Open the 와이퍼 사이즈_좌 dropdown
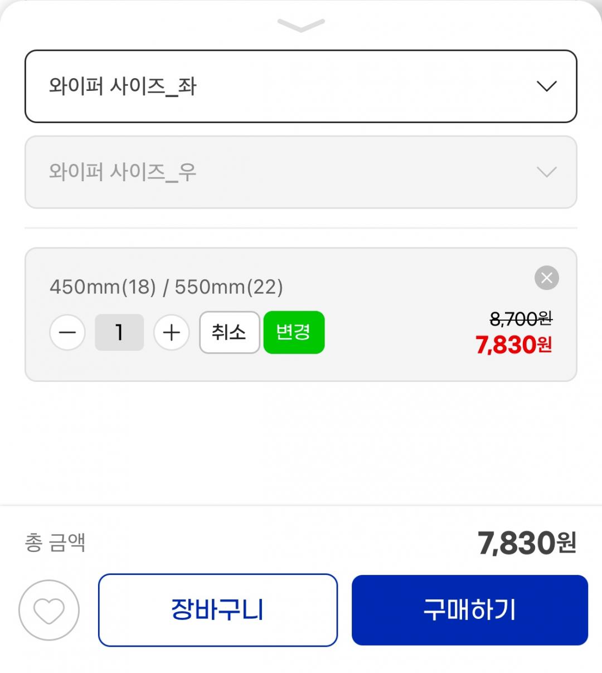 [279, 86]
